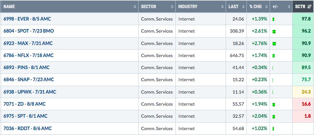This screenshot has height=135, width=314.
Task: Click green change bar for MAX row
Action: (274, 43)
